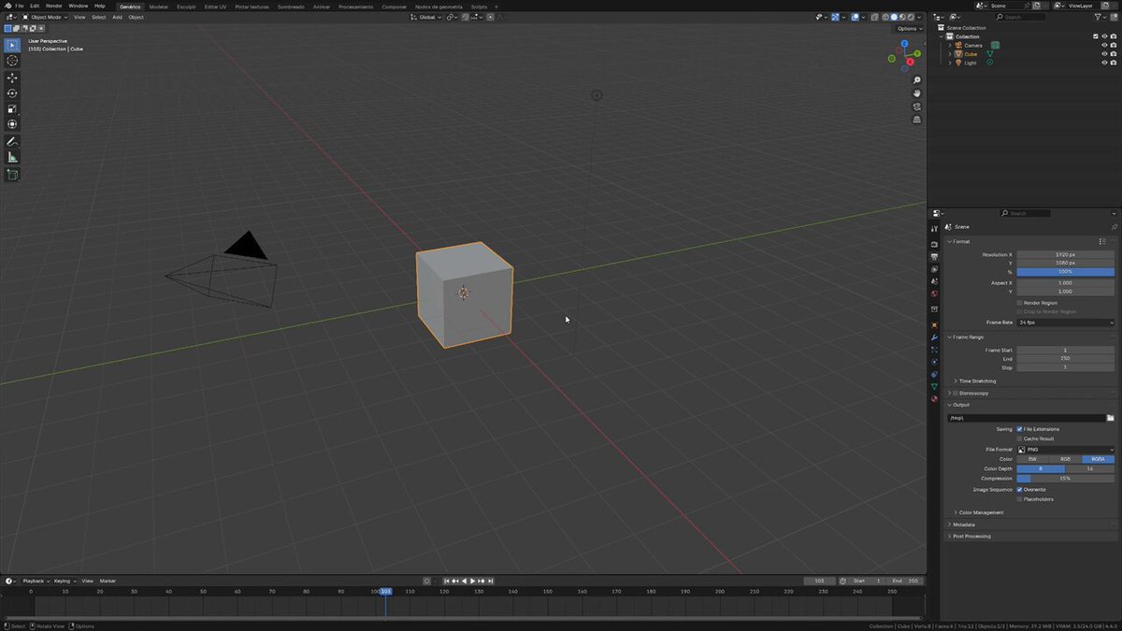1122x631 pixels.
Task: Select the Cursor tool in the left toolbar
Action: coord(12,60)
